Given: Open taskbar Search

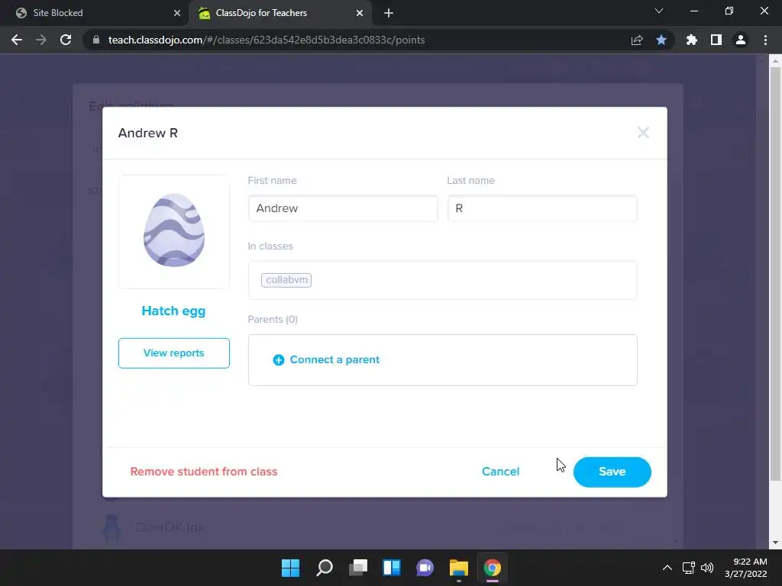Looking at the screenshot, I should coord(324,568).
